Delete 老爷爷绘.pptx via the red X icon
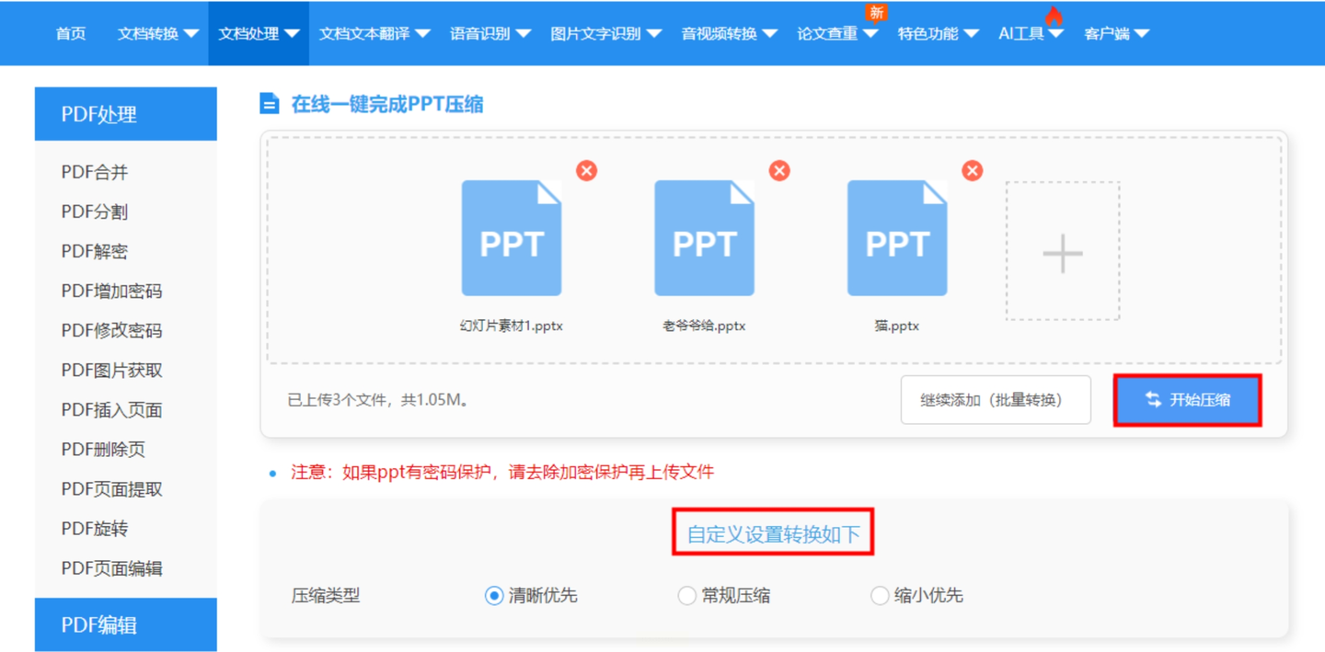This screenshot has width=1325, height=652. pyautogui.click(x=778, y=170)
